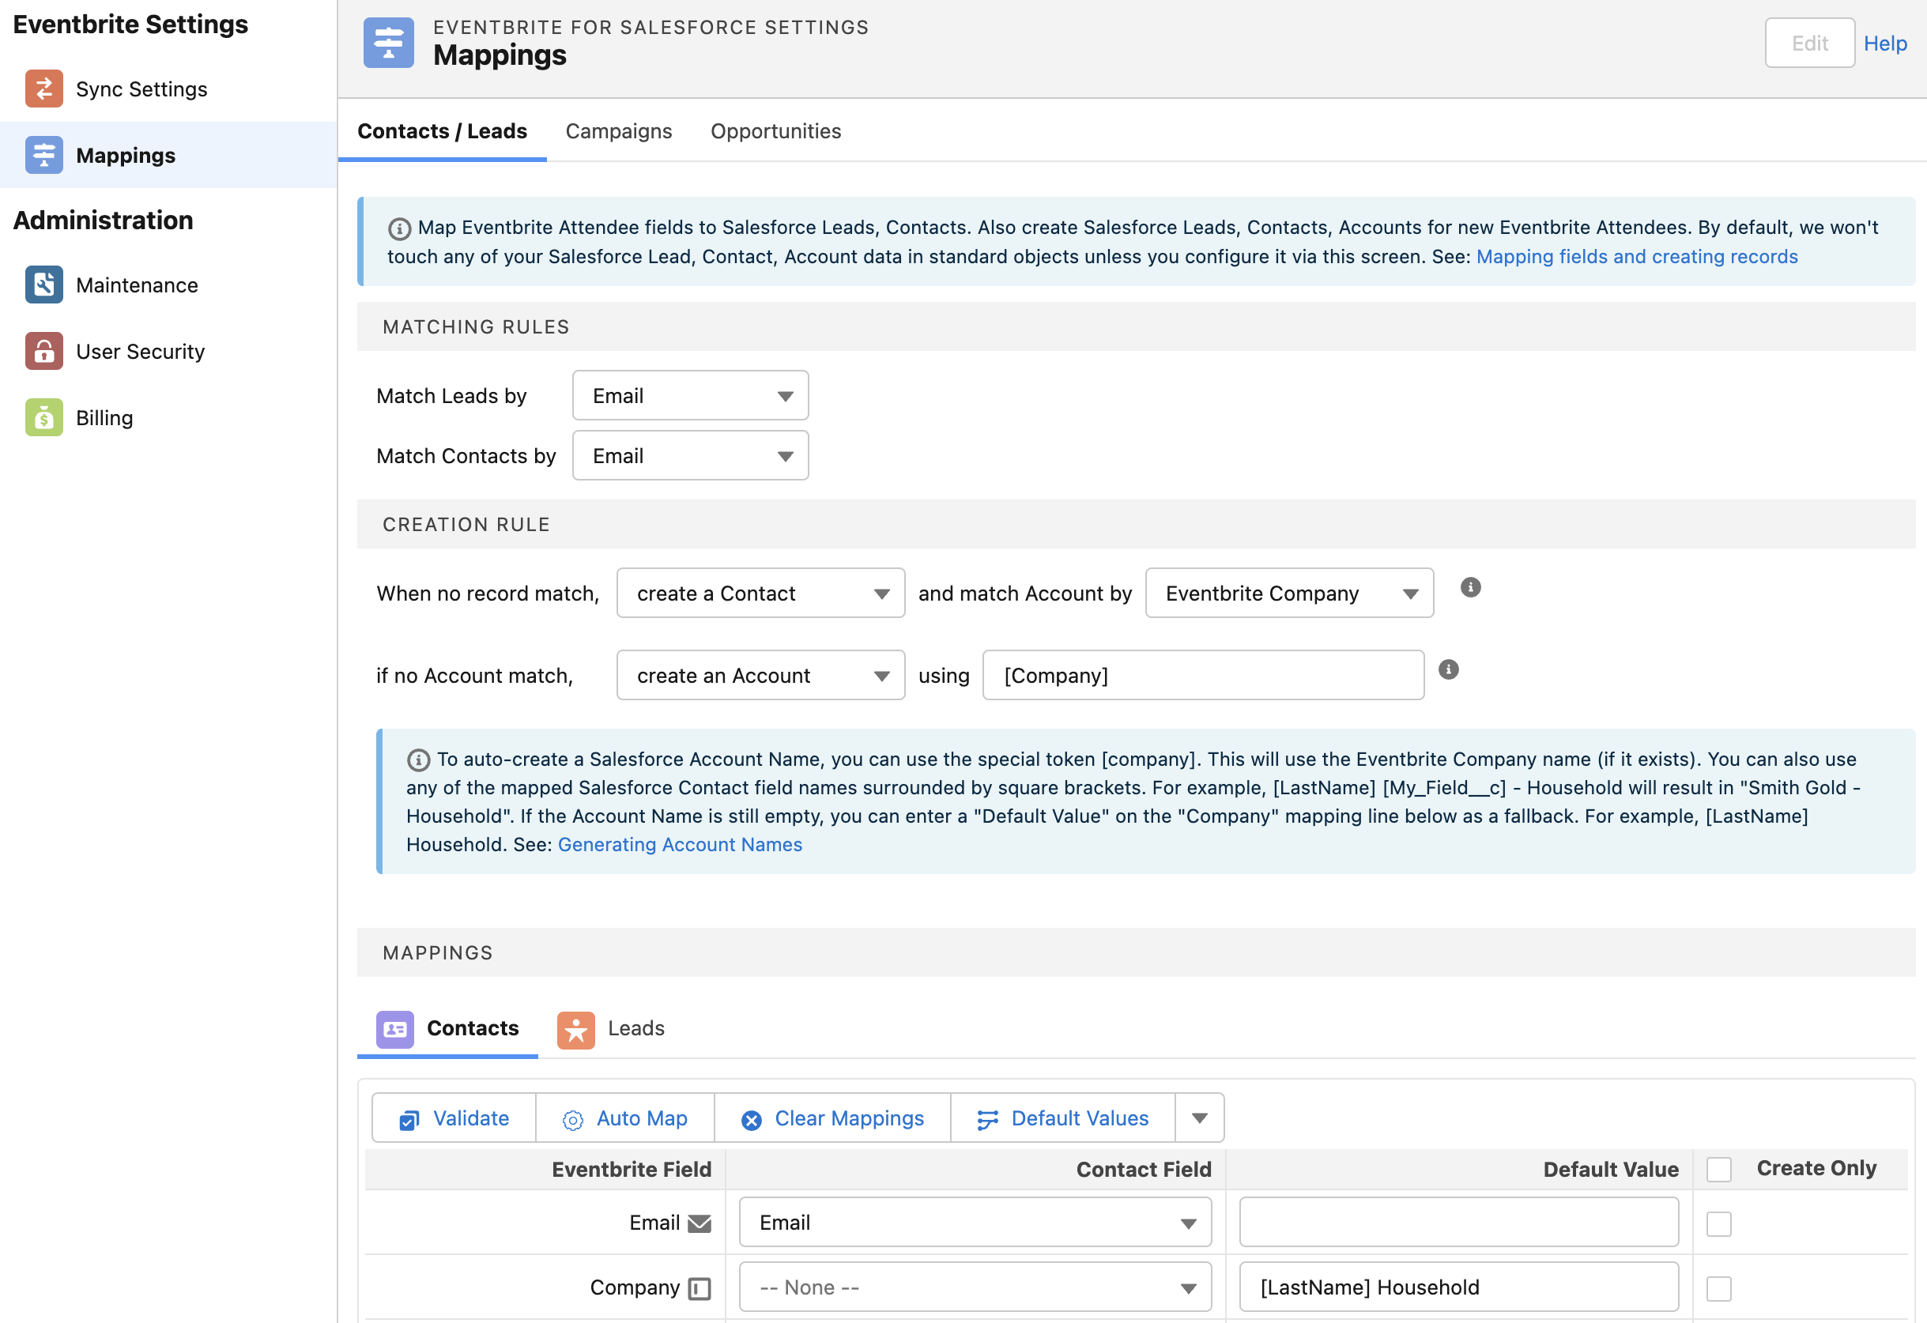
Task: Check Create Only for the Company row
Action: [x=1718, y=1288]
